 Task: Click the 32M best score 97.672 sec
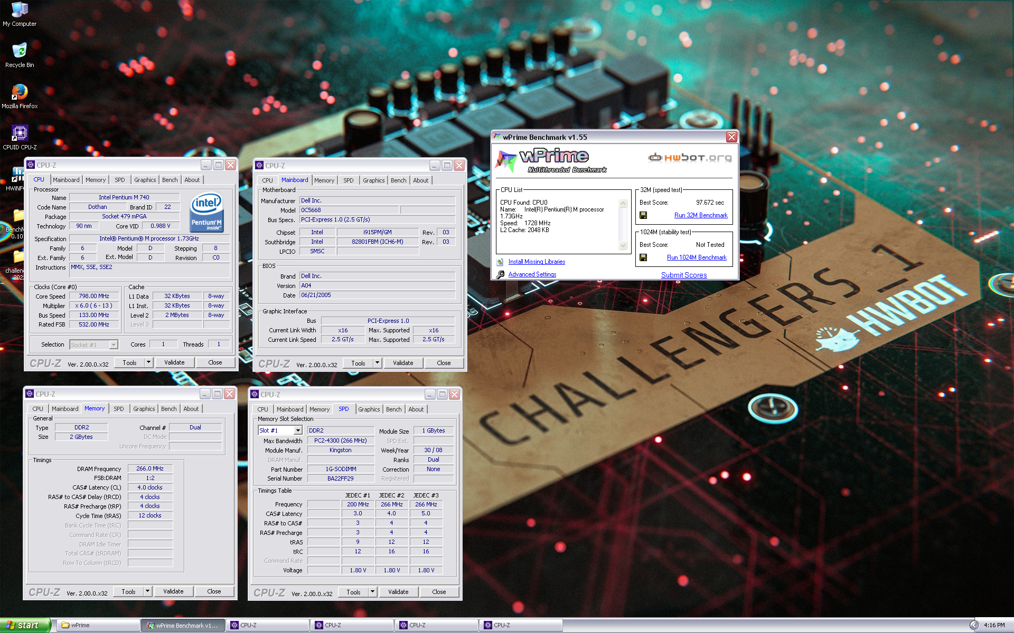click(x=710, y=203)
